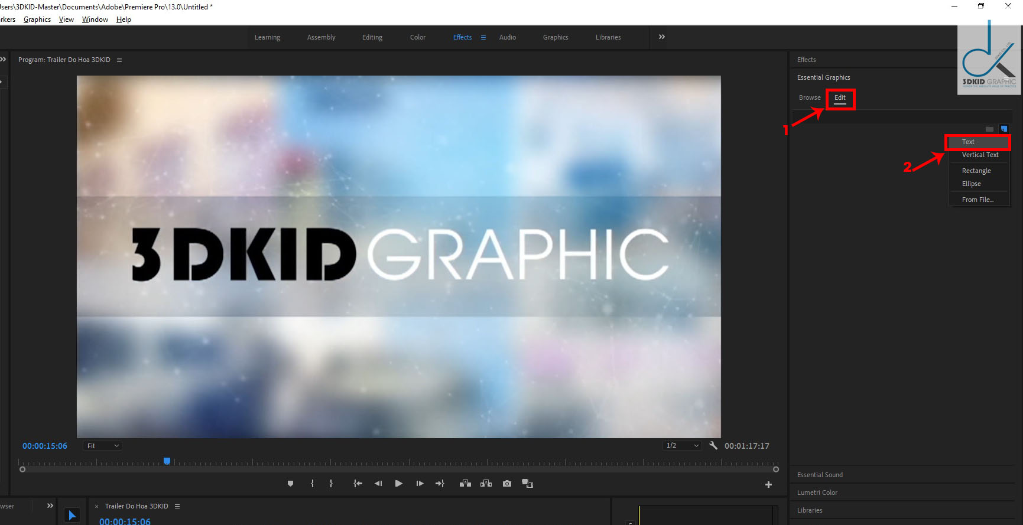Viewport: 1023px width, 525px height.
Task: Open the Button Editor plus icon
Action: pos(768,485)
